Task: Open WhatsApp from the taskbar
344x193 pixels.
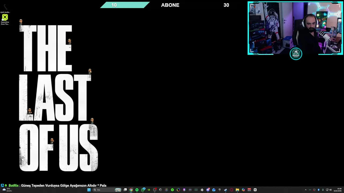Action: (143, 190)
